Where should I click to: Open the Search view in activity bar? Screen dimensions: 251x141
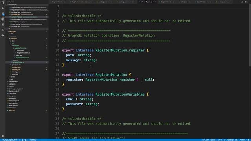(3, 8)
